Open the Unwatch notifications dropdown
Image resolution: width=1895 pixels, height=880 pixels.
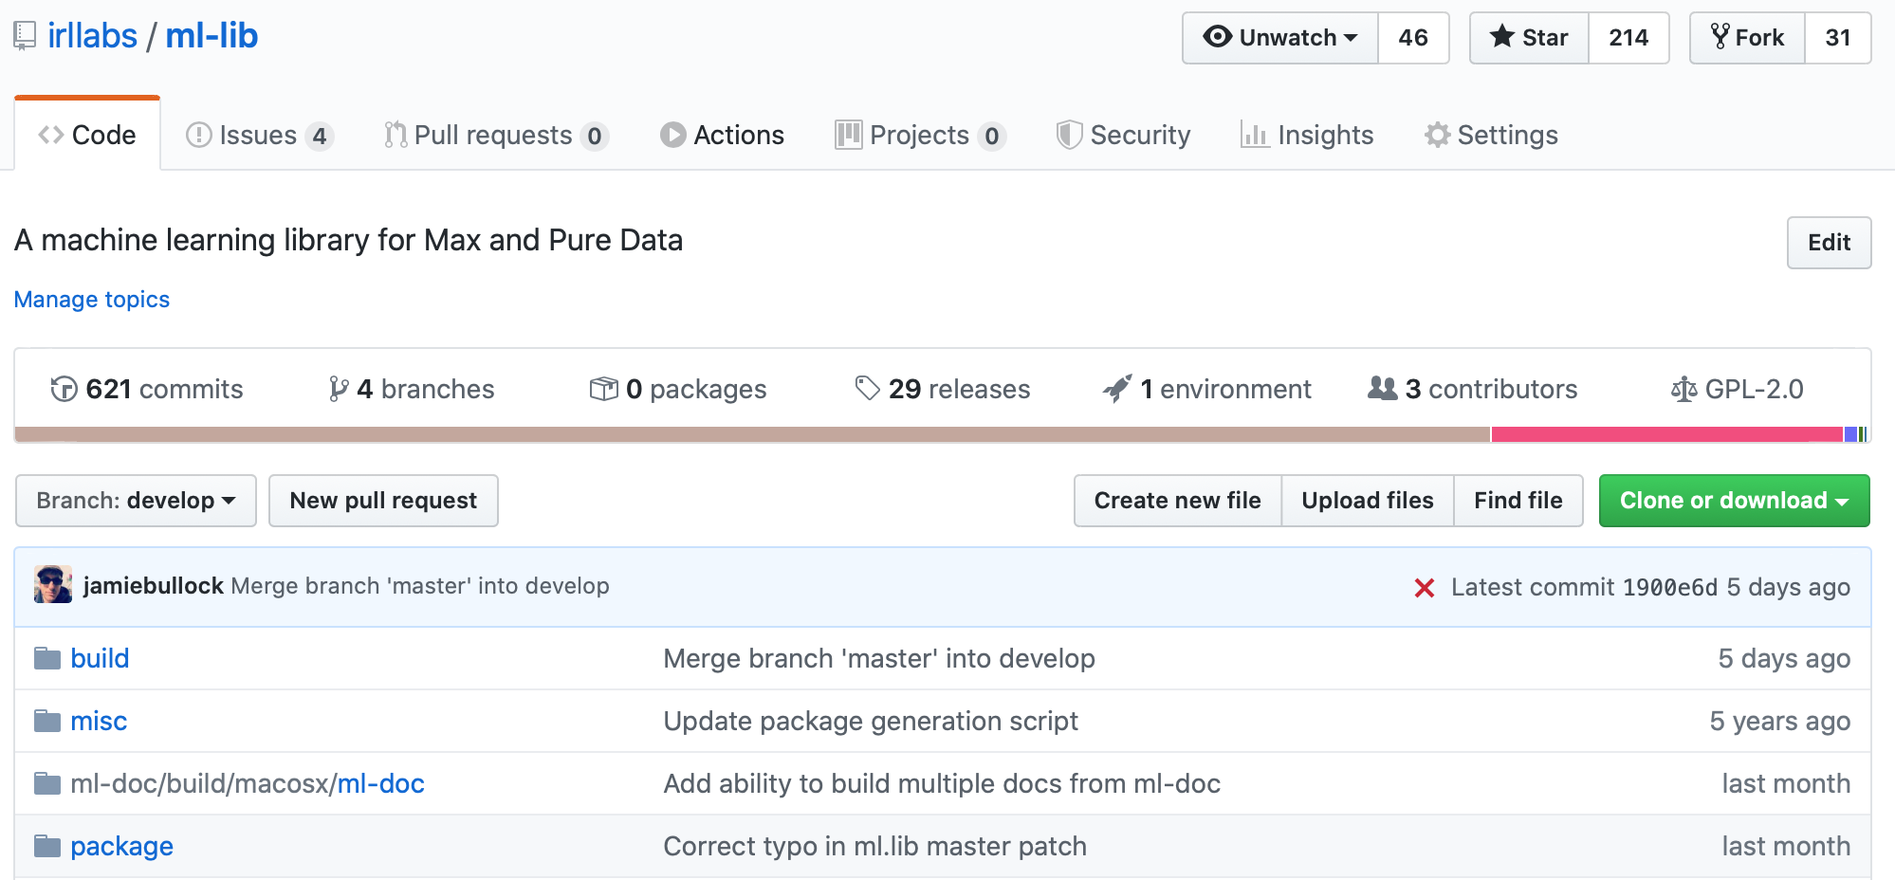[x=1279, y=38]
